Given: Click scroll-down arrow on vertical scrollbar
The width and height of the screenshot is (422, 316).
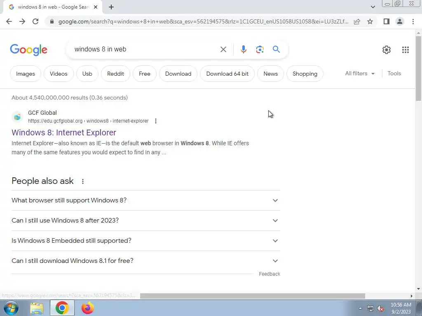Looking at the screenshot, I should [x=418, y=289].
